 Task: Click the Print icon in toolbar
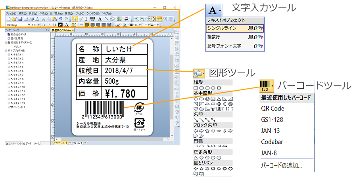pyautogui.click(x=31, y=19)
